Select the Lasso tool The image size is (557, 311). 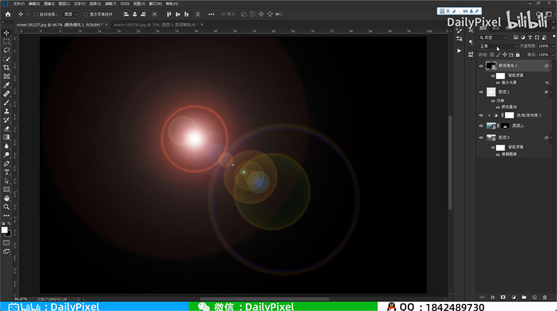click(6, 50)
